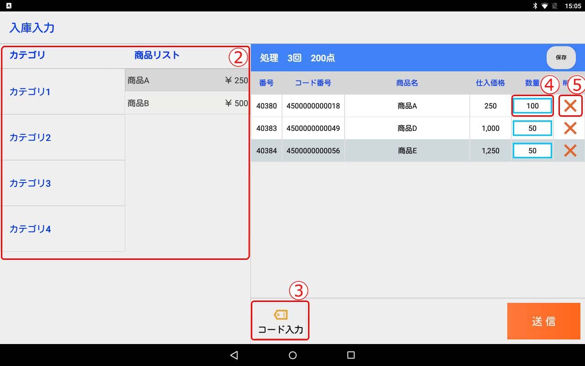Click the 商品リスト heading
Screen dimensions: 585x366
[157, 55]
